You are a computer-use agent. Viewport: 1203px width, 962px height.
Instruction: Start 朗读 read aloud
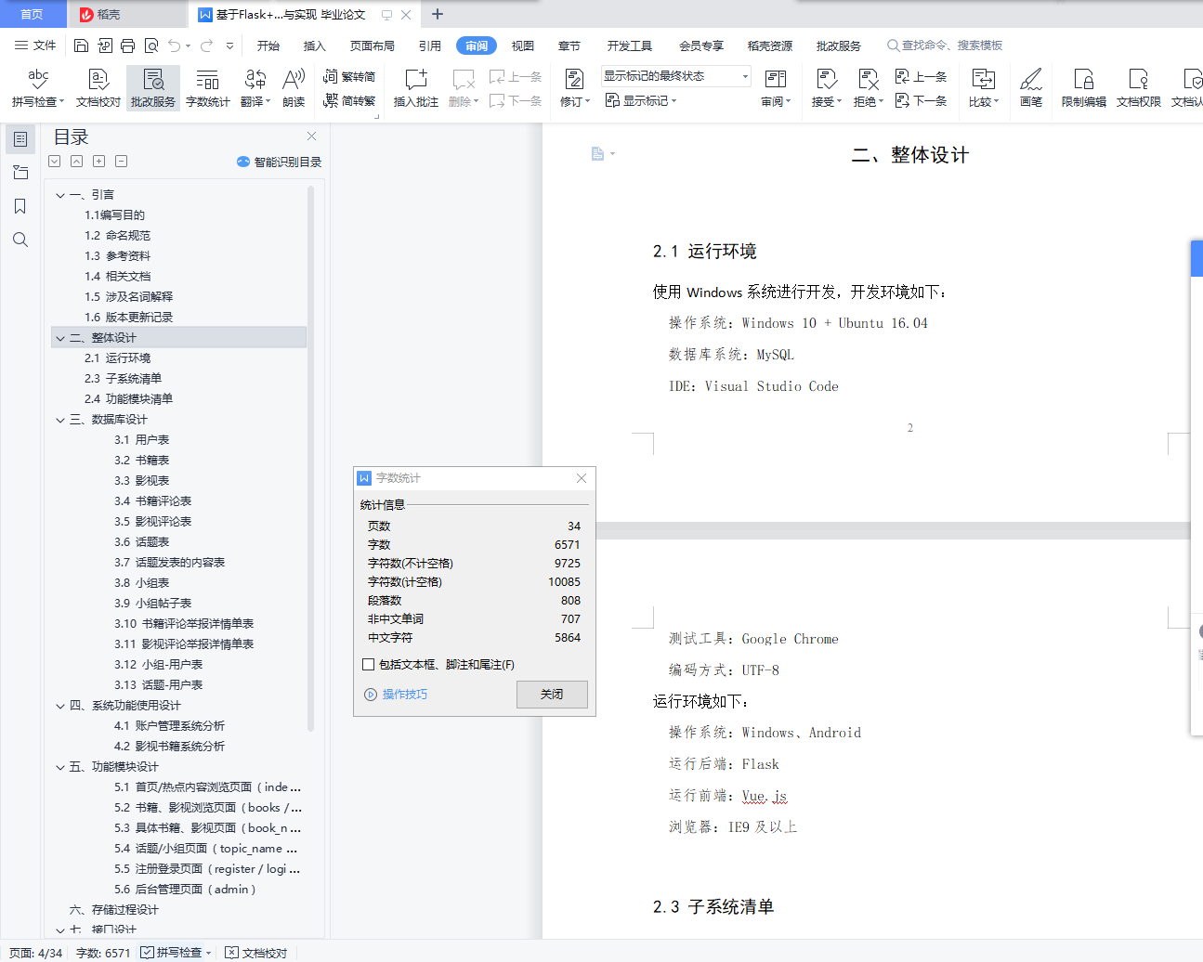[294, 87]
